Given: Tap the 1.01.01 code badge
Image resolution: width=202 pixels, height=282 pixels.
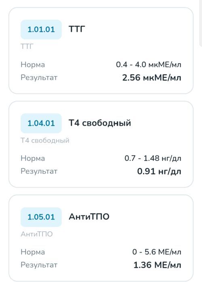Looking at the screenshot, I should coord(41,29).
